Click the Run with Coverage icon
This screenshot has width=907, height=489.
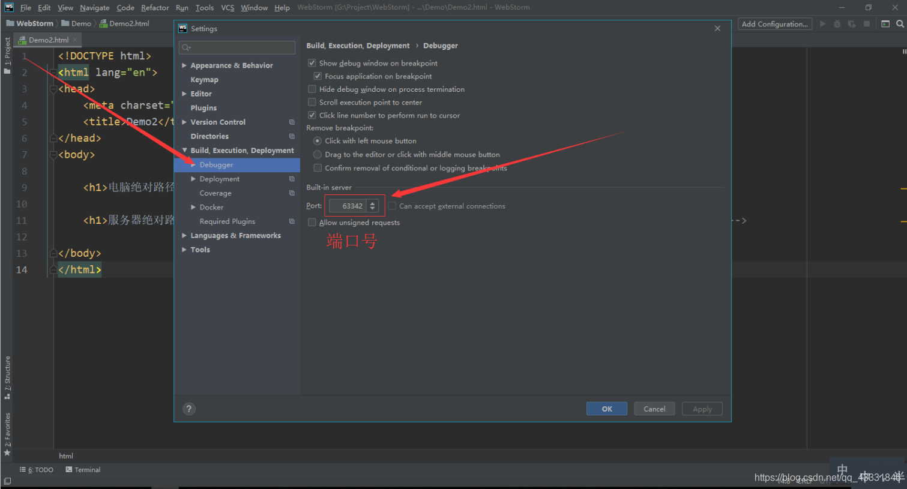[852, 24]
